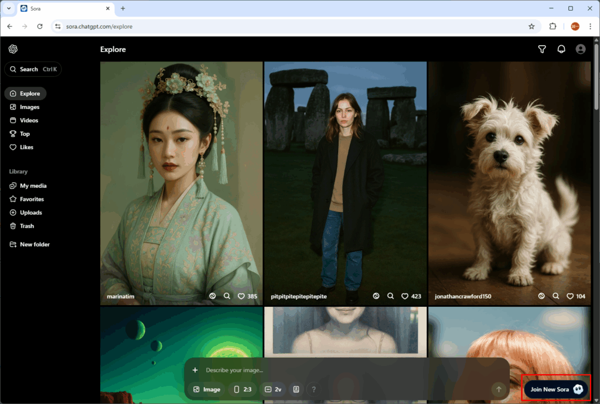Screen dimensions: 600x404
Task: Open the presets icon in prompt bar
Action: point(296,389)
